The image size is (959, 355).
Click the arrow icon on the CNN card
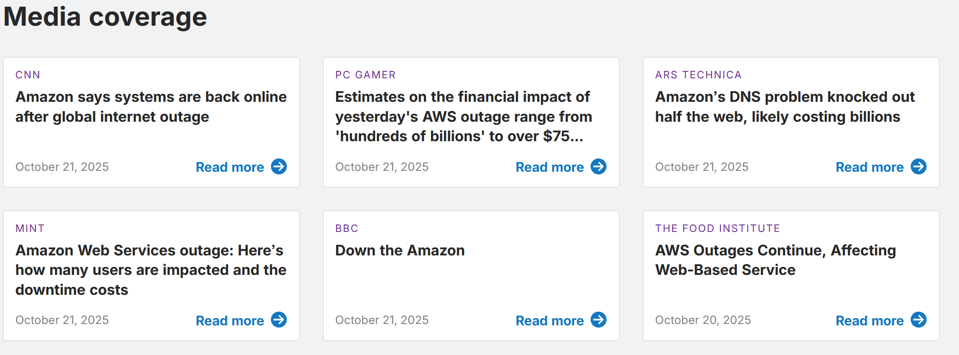coord(279,167)
